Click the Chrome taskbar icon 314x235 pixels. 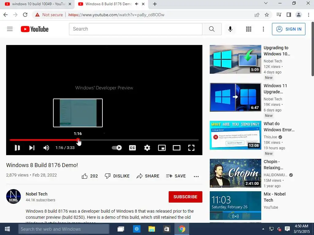(182, 229)
